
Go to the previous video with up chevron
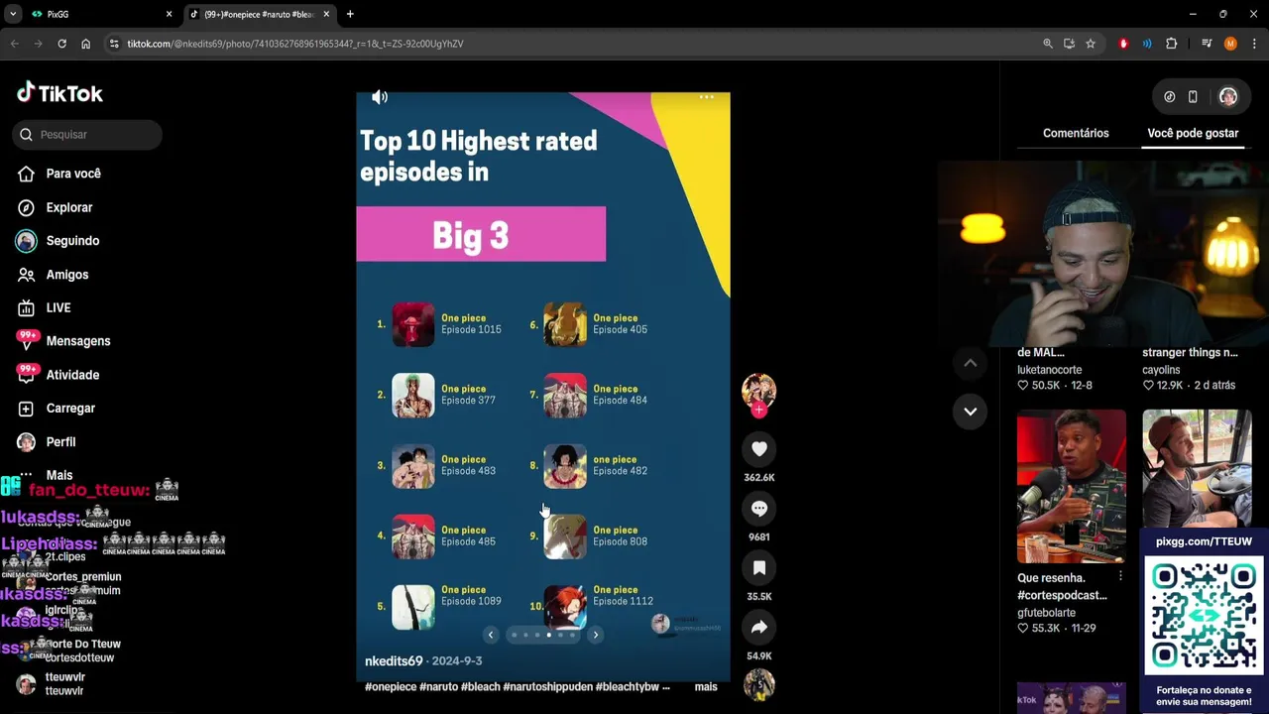point(971,363)
